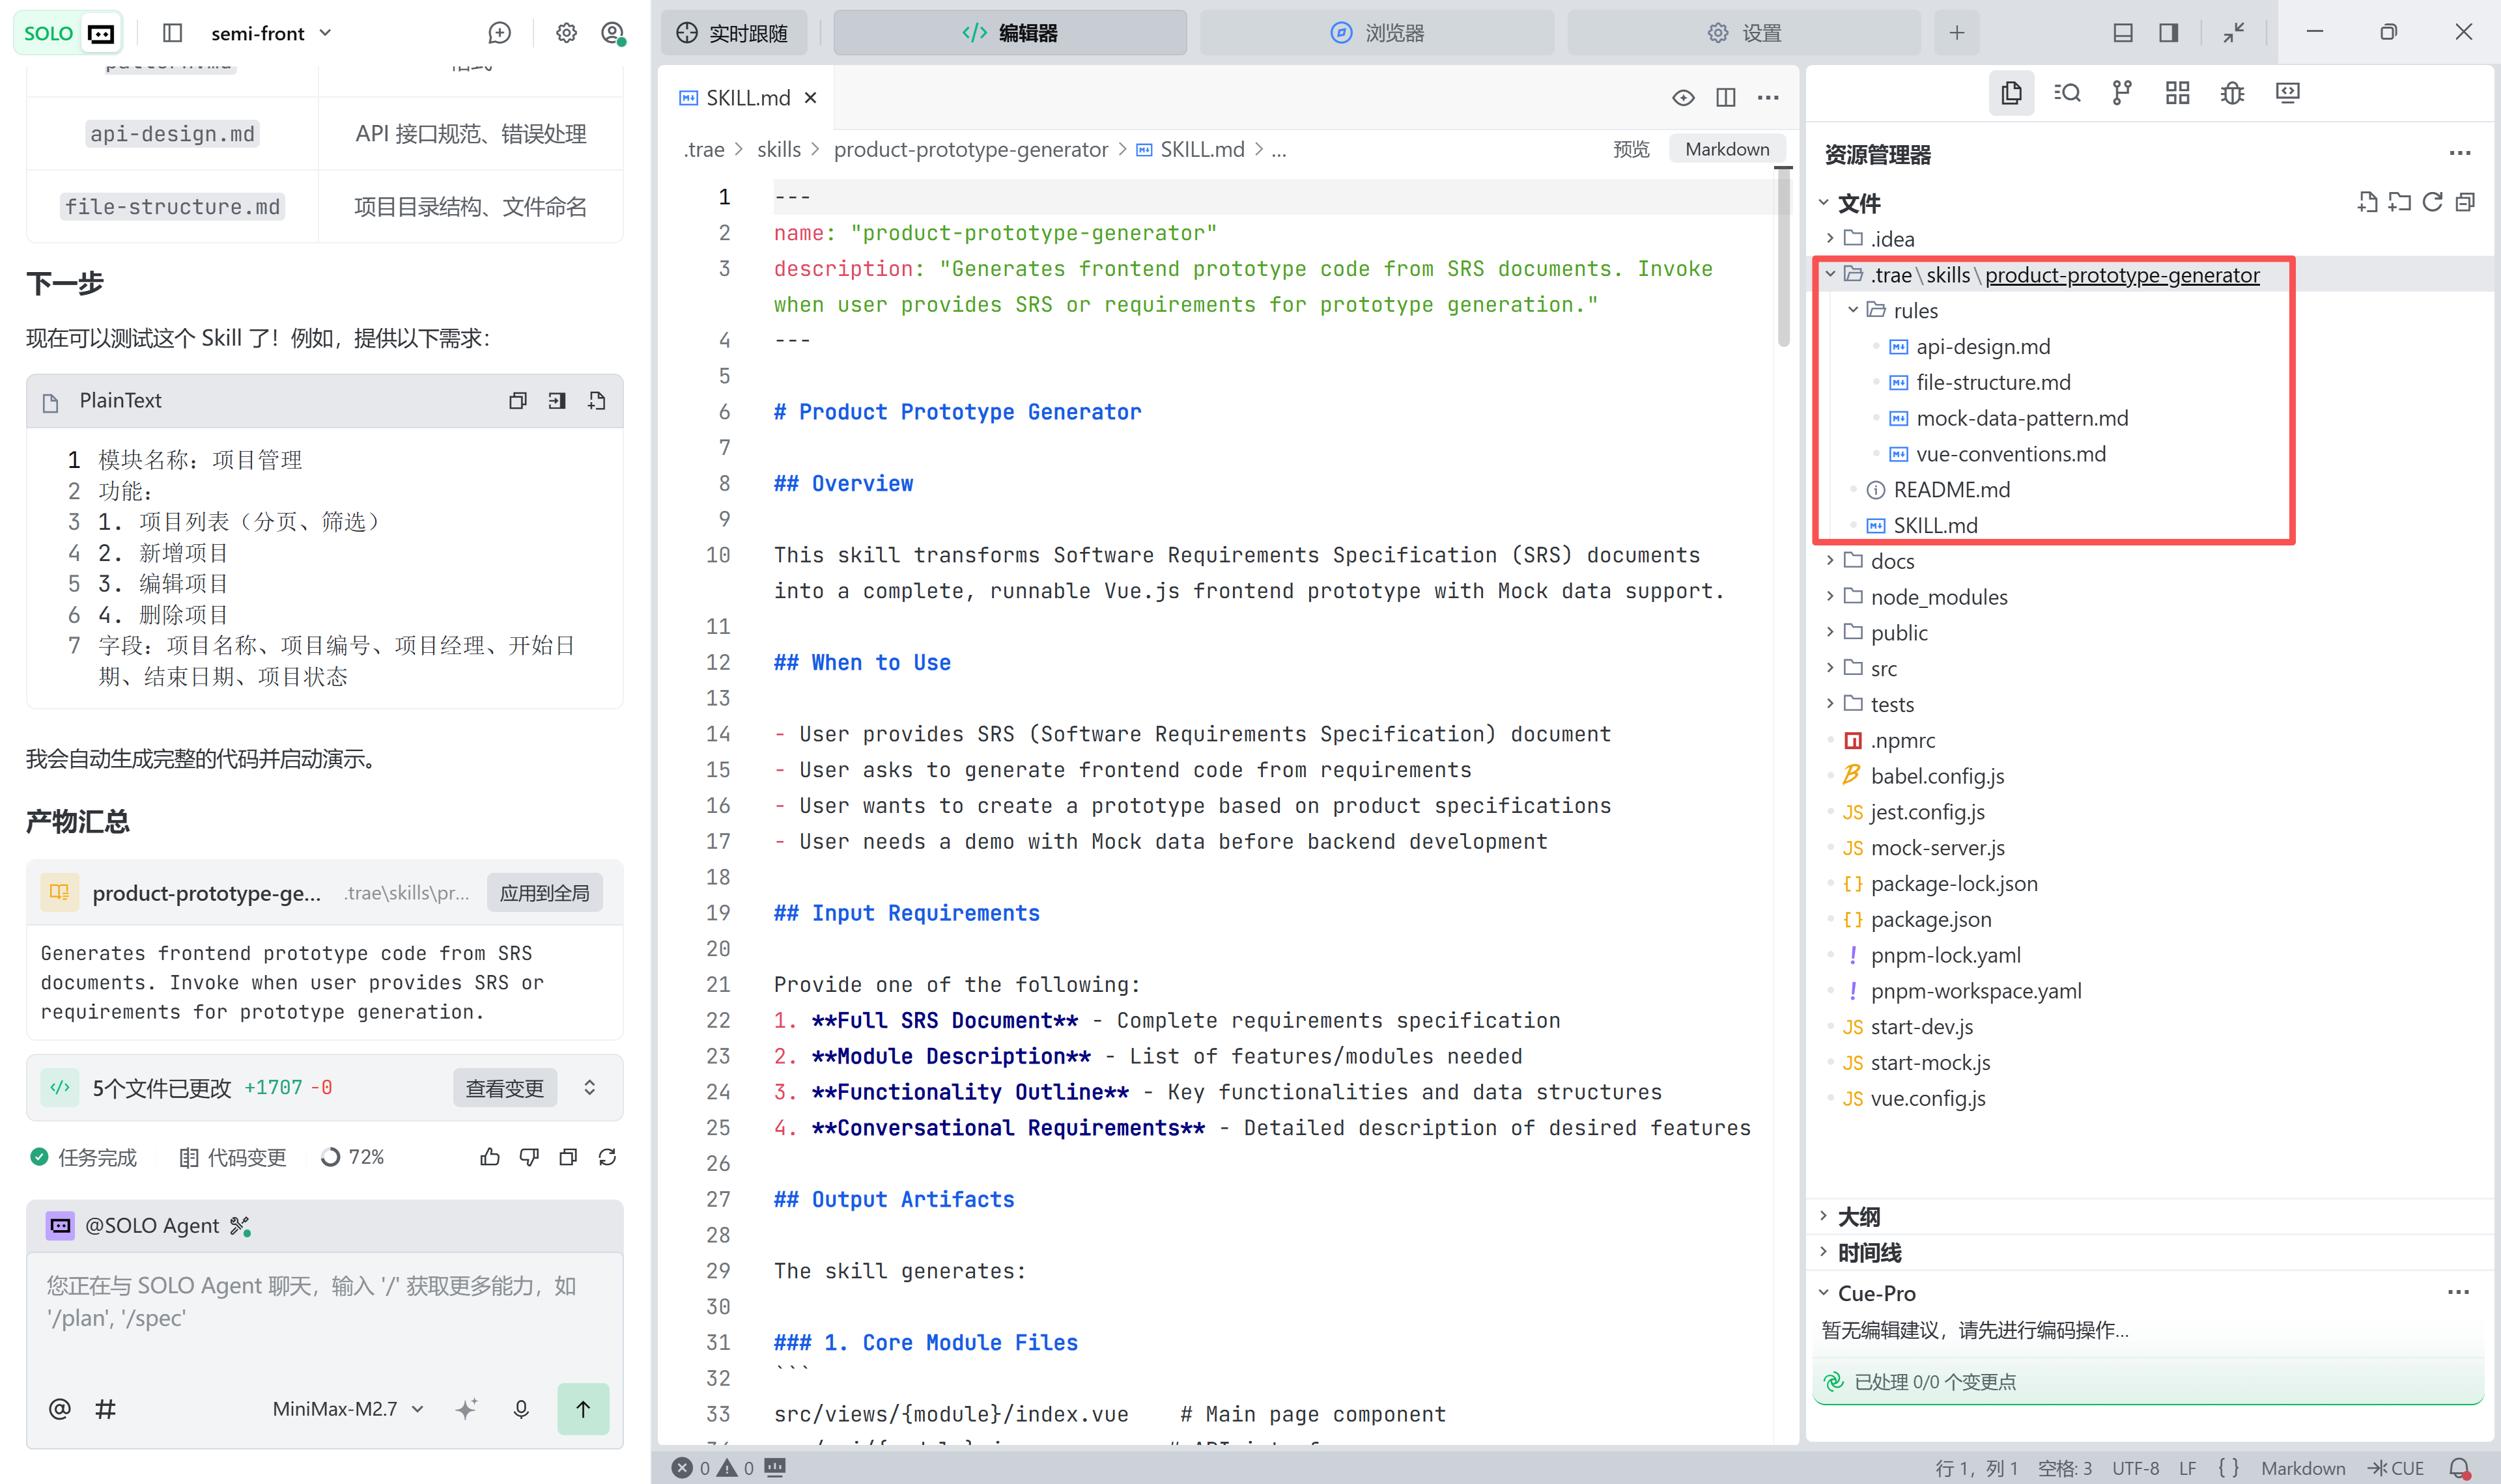Open the search panel icon
The height and width of the screenshot is (1484, 2501).
pos(2067,93)
